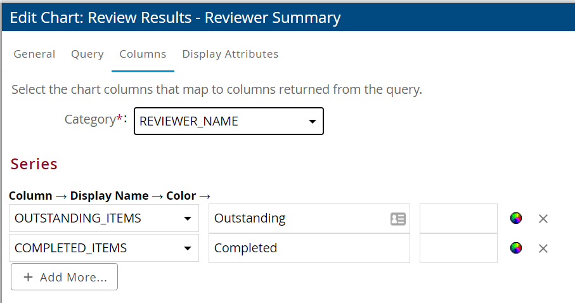Click color text box for Outstanding row
The height and width of the screenshot is (303, 575).
tap(458, 219)
